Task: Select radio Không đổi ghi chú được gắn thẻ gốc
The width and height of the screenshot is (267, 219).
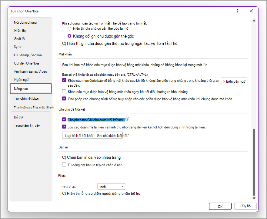Action: click(x=69, y=36)
